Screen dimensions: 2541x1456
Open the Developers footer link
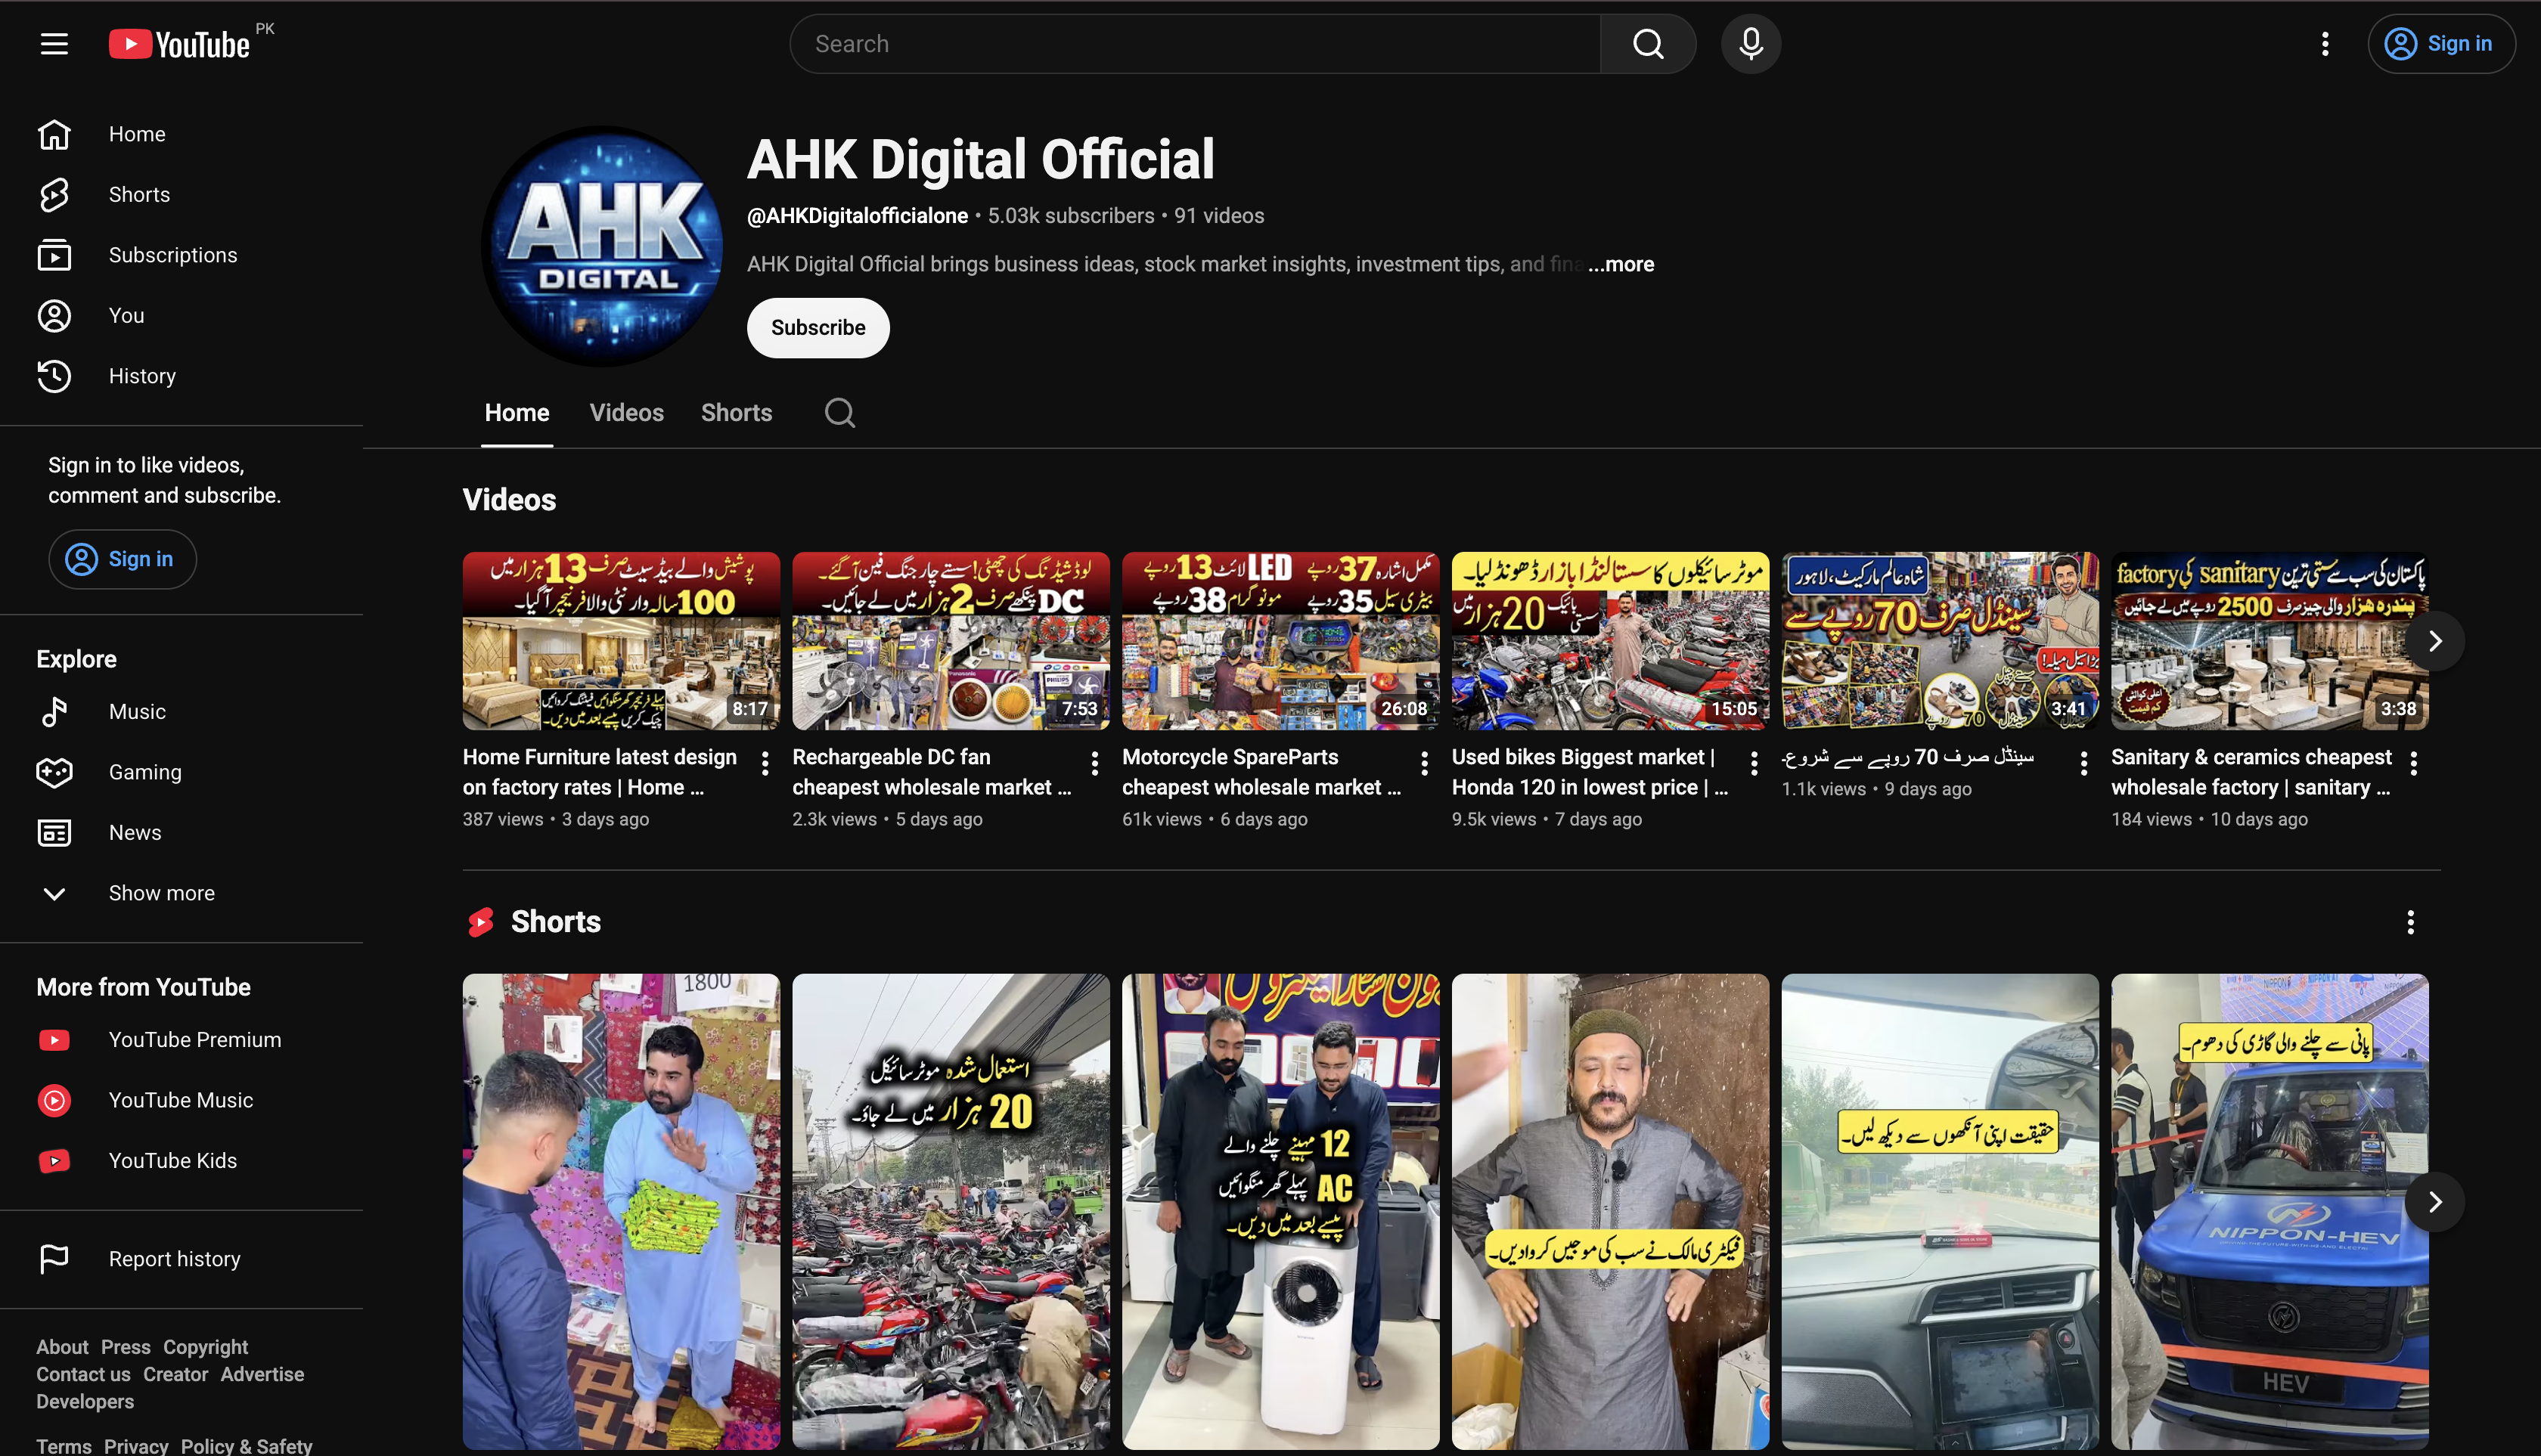click(x=85, y=1401)
